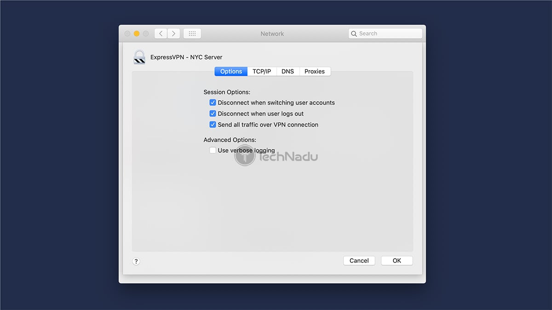Image resolution: width=552 pixels, height=310 pixels.
Task: Open help with the question mark button
Action: coord(136,261)
